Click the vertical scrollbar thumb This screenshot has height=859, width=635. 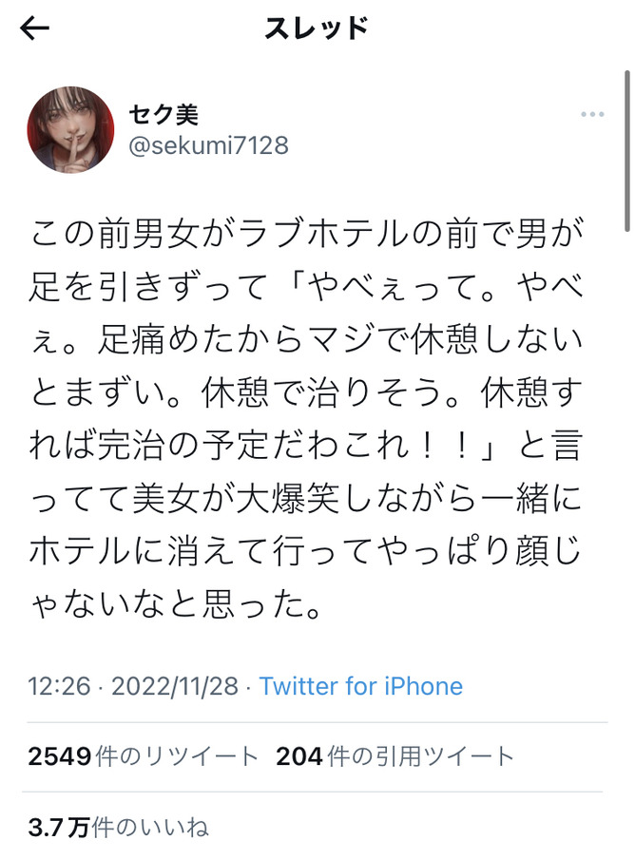pos(627,151)
